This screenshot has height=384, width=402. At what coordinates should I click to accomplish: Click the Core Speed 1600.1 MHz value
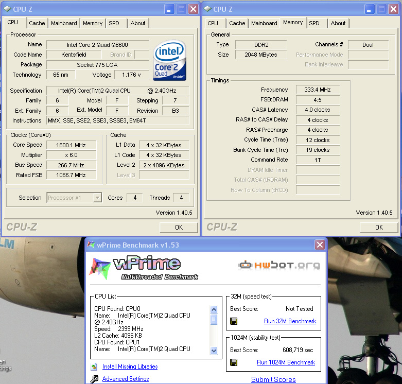[x=71, y=145]
